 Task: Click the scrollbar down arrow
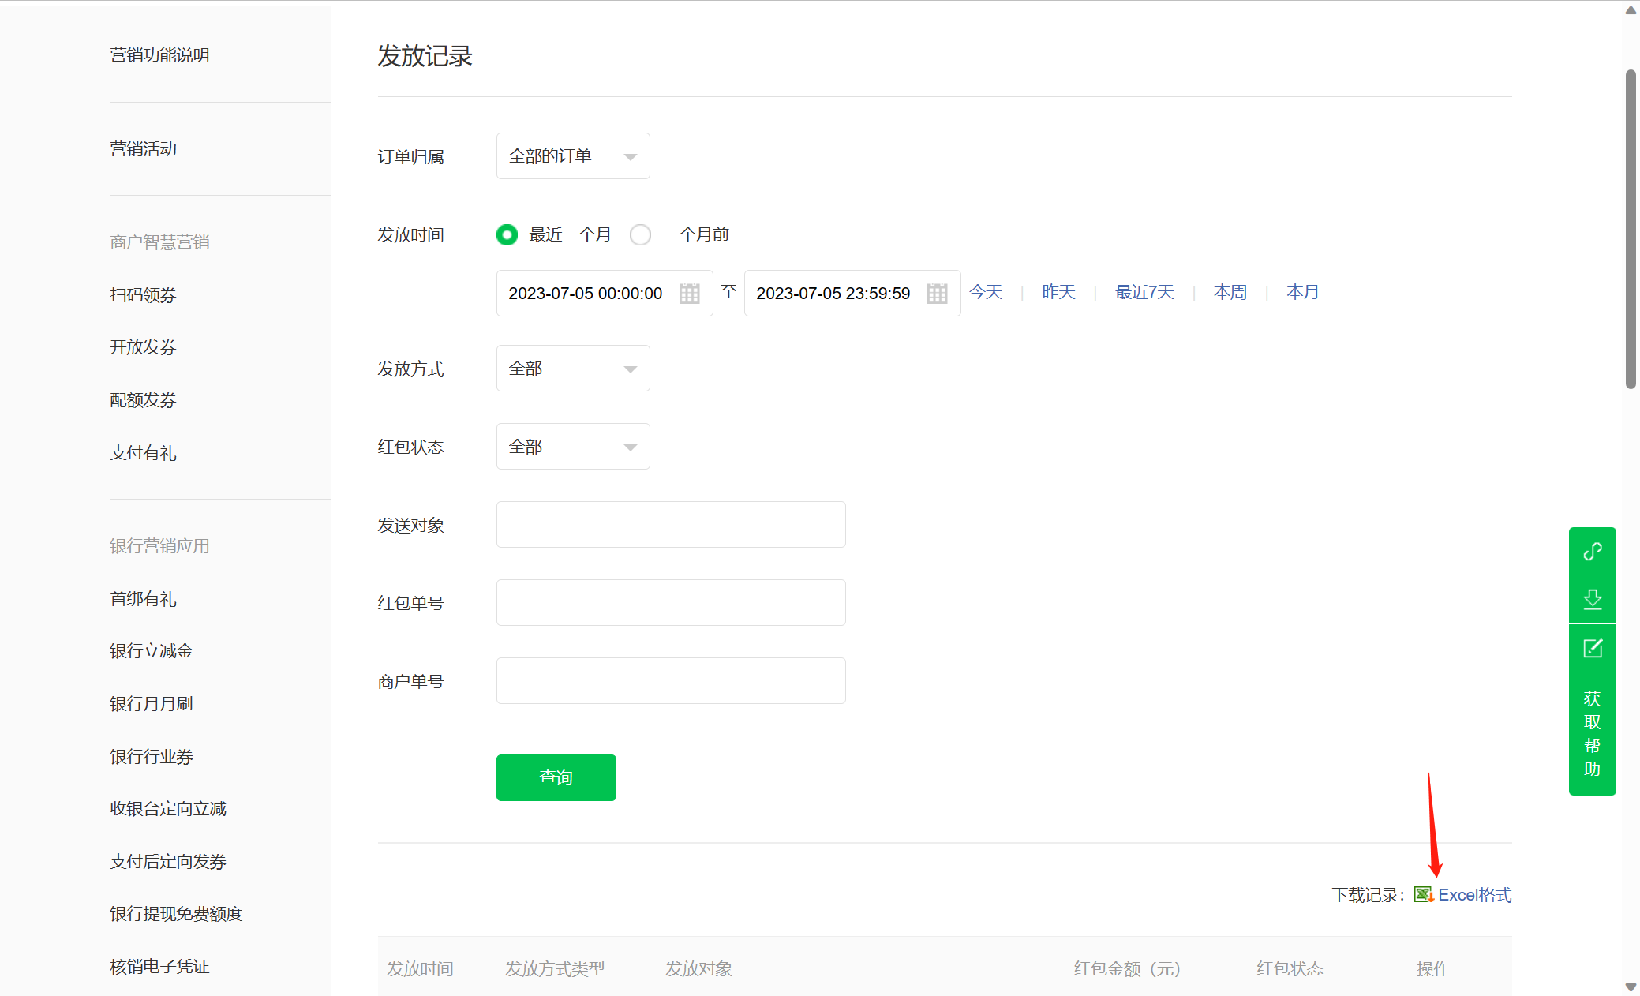(x=1631, y=987)
